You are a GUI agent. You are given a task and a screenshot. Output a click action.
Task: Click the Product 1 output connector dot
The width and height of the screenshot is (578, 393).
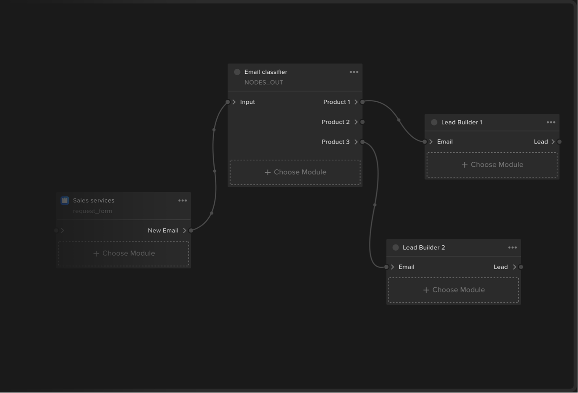(x=362, y=101)
